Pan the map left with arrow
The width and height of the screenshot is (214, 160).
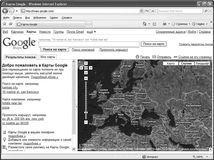pos(81,68)
